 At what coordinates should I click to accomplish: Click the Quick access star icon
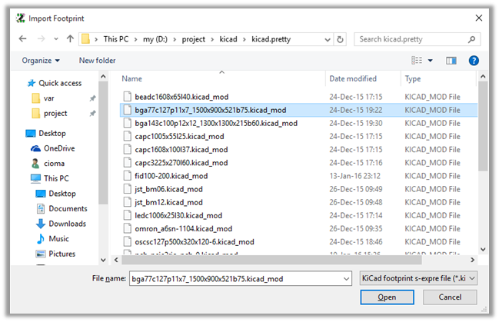click(x=32, y=84)
